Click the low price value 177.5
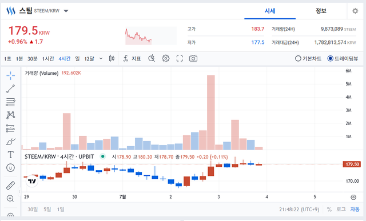 click(x=258, y=42)
